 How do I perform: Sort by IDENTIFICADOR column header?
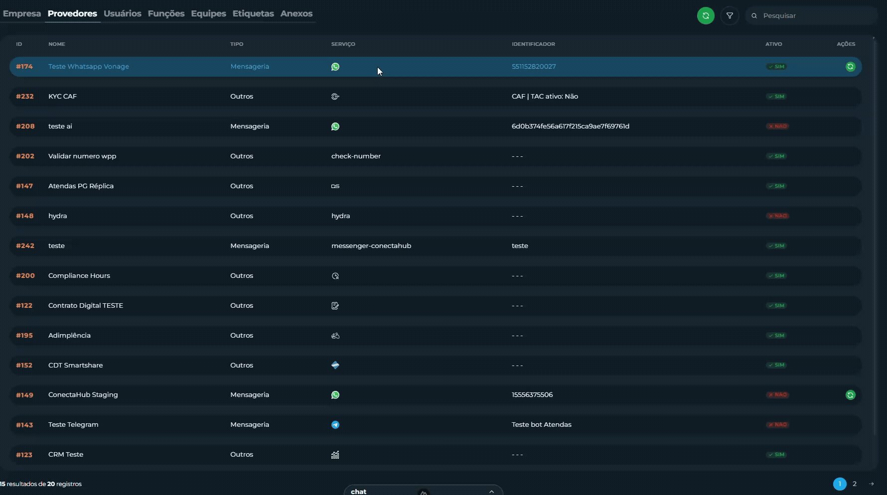[x=533, y=44]
